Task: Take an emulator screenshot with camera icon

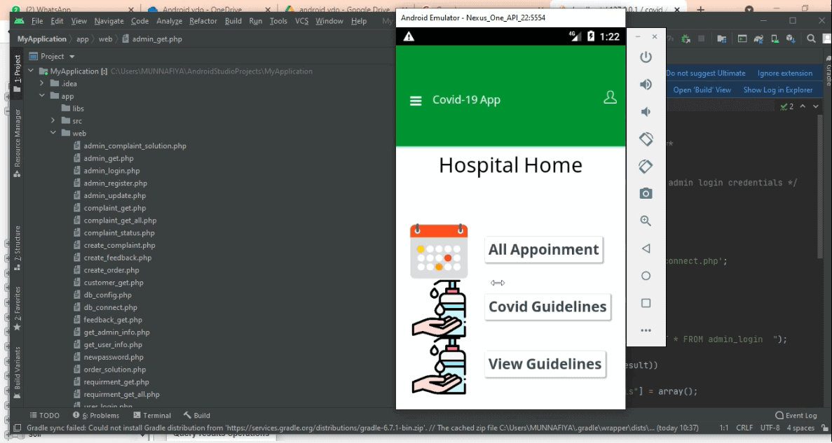Action: coord(646,193)
